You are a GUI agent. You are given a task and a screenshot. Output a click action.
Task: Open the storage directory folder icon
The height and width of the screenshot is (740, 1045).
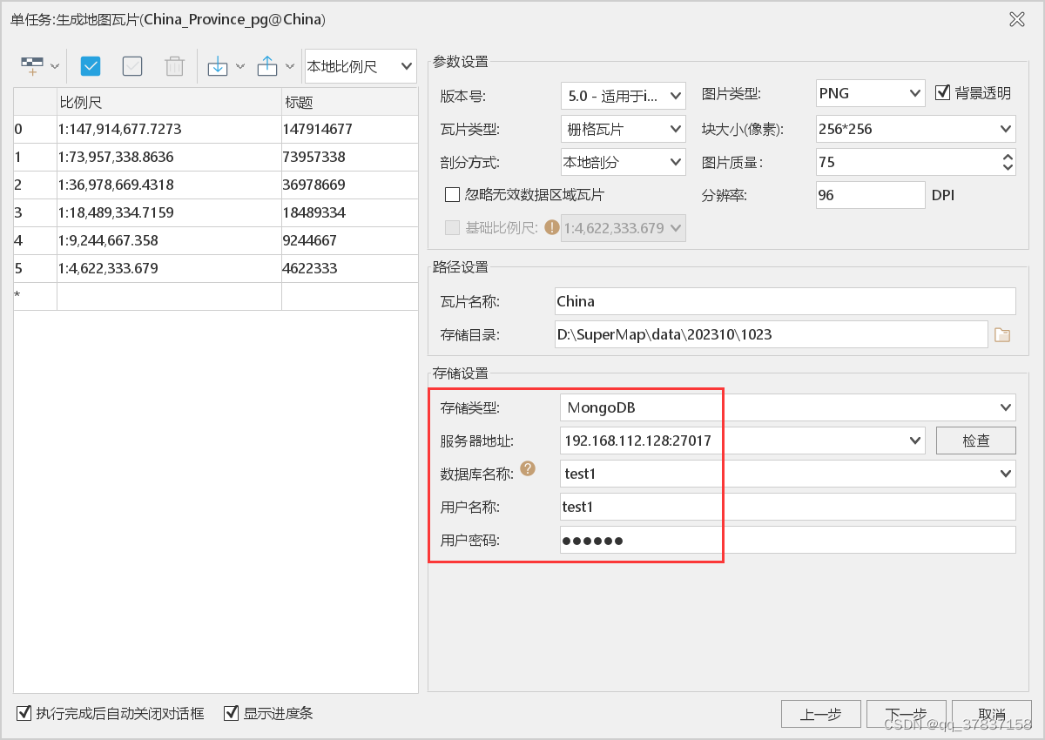(x=1001, y=334)
